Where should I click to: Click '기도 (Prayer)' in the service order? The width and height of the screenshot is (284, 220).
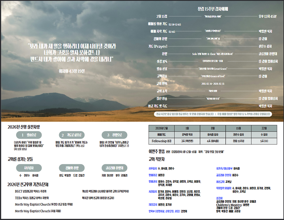click(158, 46)
